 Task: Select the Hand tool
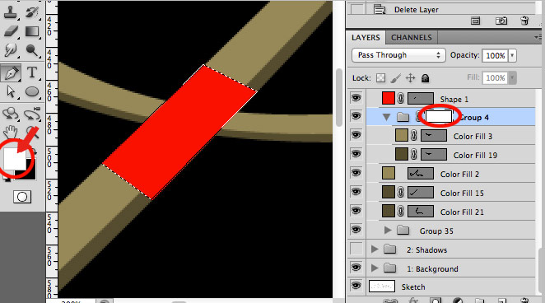pos(11,132)
